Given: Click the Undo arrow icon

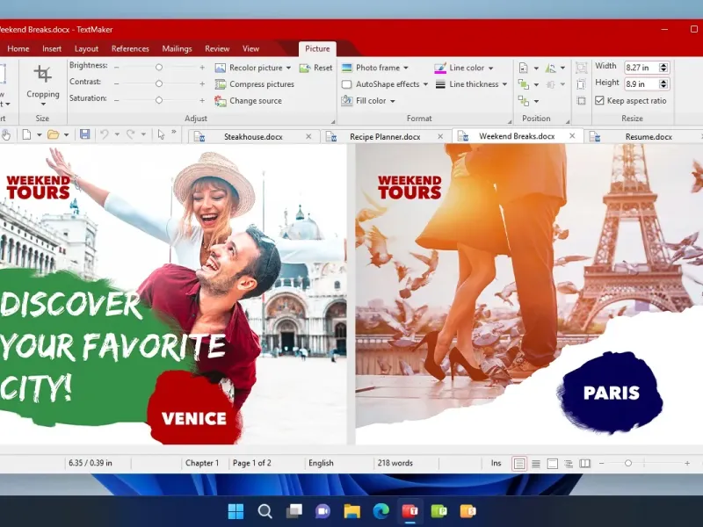Looking at the screenshot, I should coord(105,134).
